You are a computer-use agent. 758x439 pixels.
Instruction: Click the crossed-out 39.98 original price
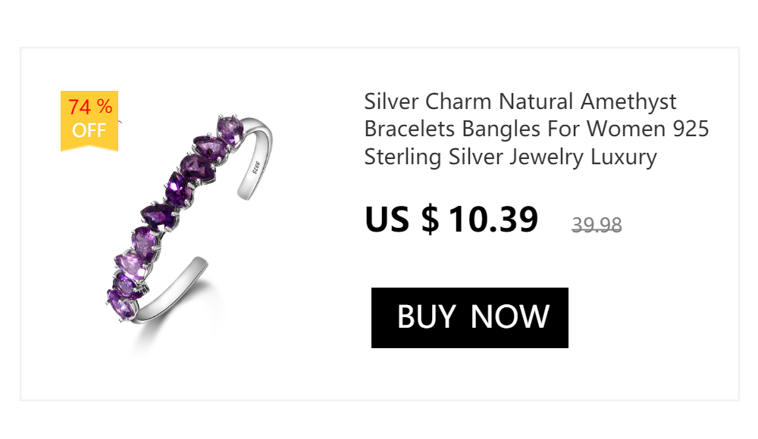pyautogui.click(x=597, y=225)
